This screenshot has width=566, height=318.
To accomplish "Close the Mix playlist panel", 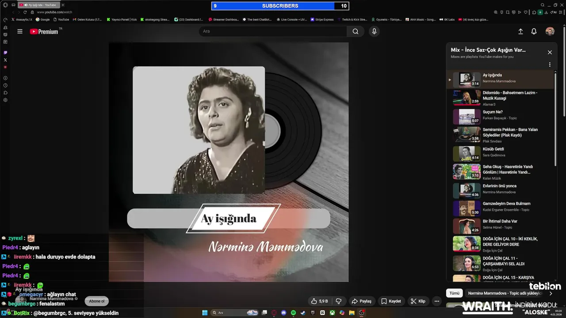I will coord(550,52).
